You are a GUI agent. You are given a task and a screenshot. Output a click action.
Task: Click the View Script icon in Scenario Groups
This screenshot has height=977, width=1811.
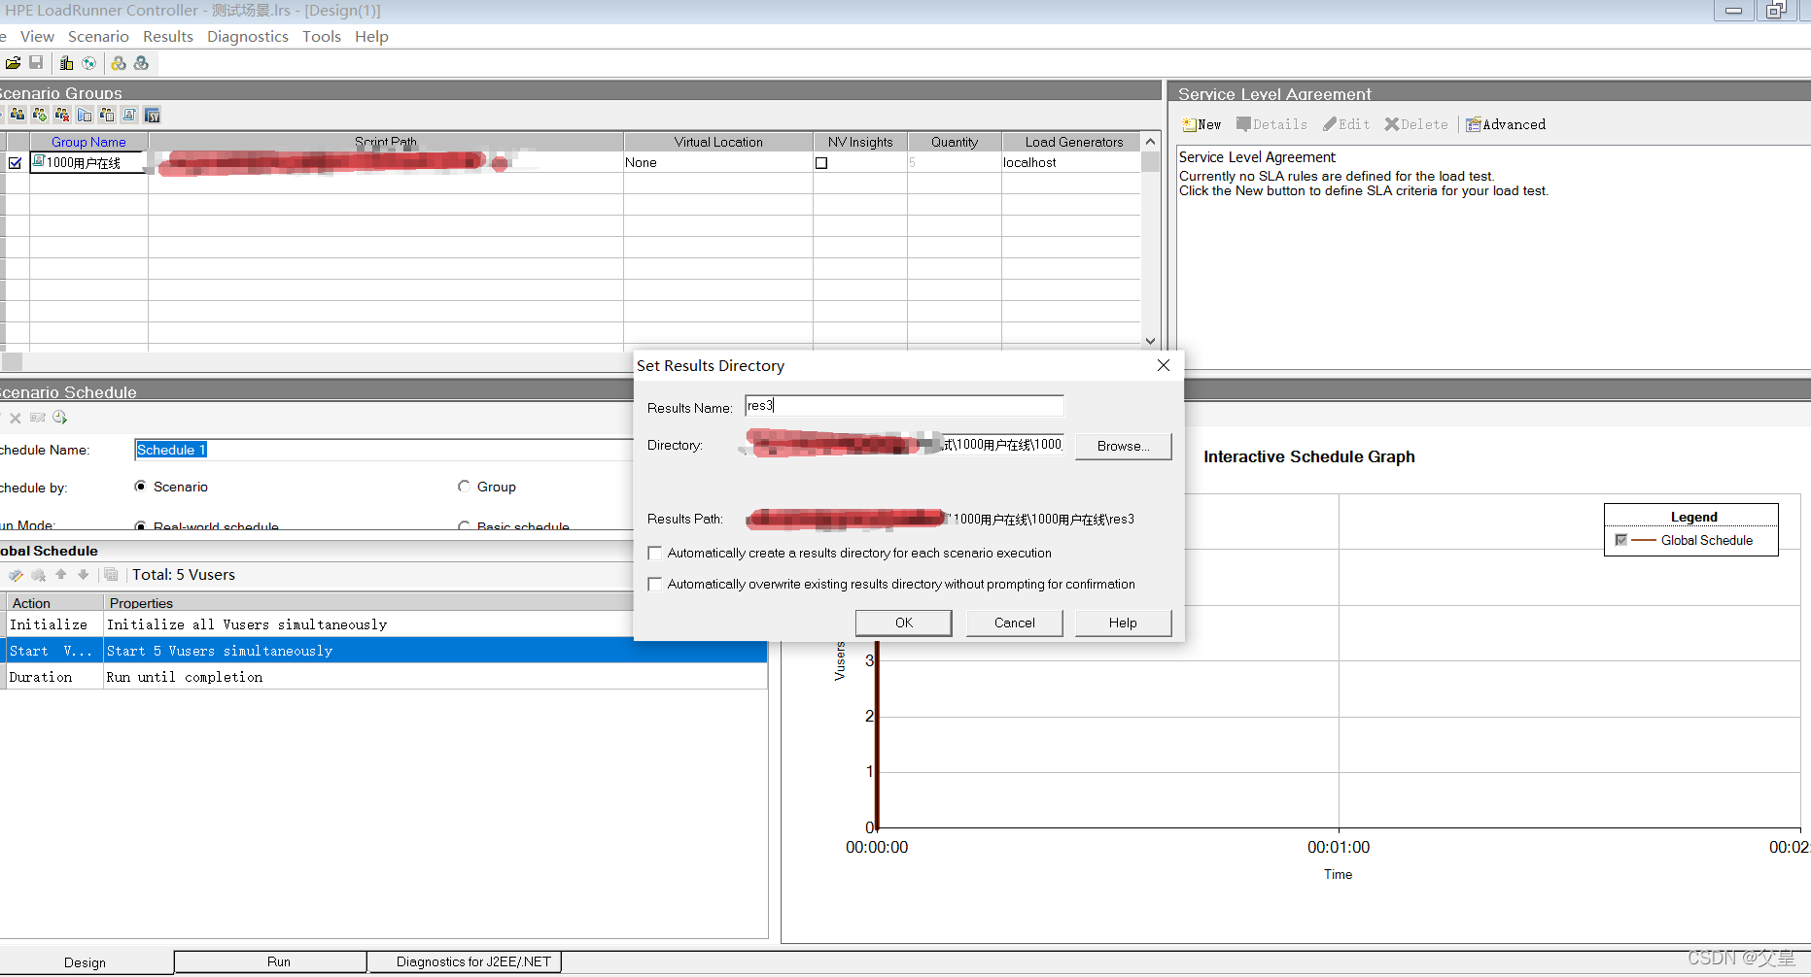click(129, 115)
